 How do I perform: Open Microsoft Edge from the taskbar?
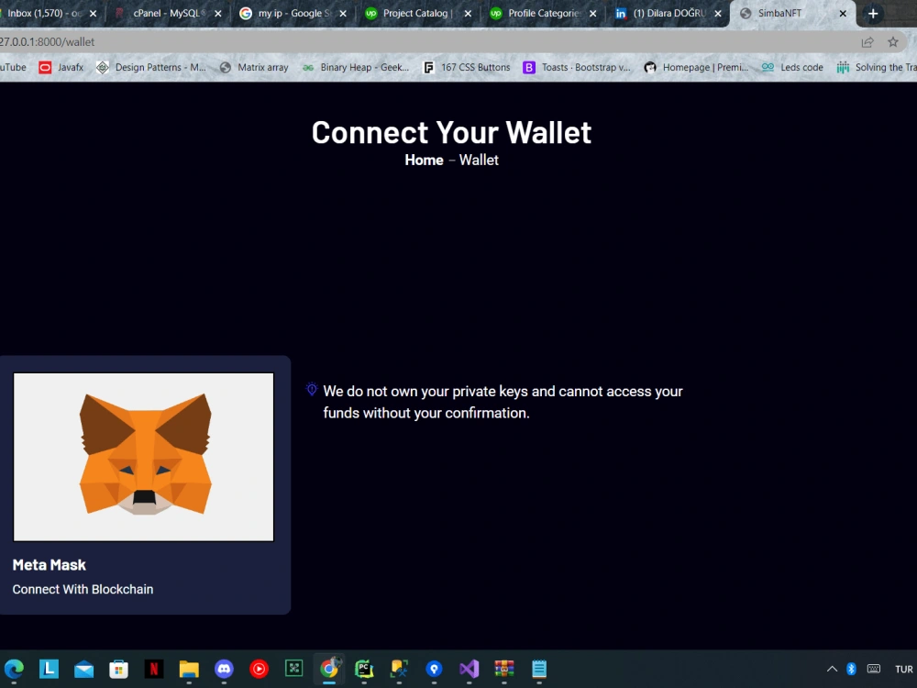tap(14, 669)
